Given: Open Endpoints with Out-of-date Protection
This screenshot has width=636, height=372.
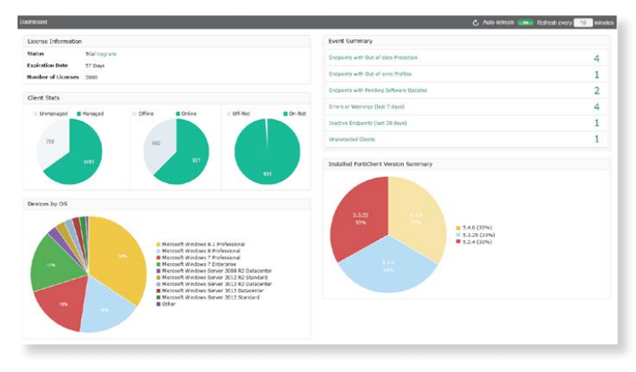Looking at the screenshot, I should point(374,58).
